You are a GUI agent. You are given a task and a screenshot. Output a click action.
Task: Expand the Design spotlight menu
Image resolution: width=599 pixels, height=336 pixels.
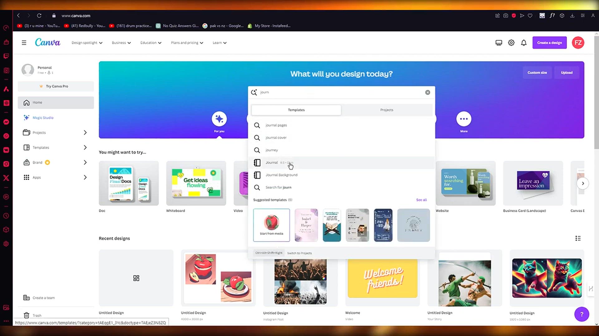(87, 43)
